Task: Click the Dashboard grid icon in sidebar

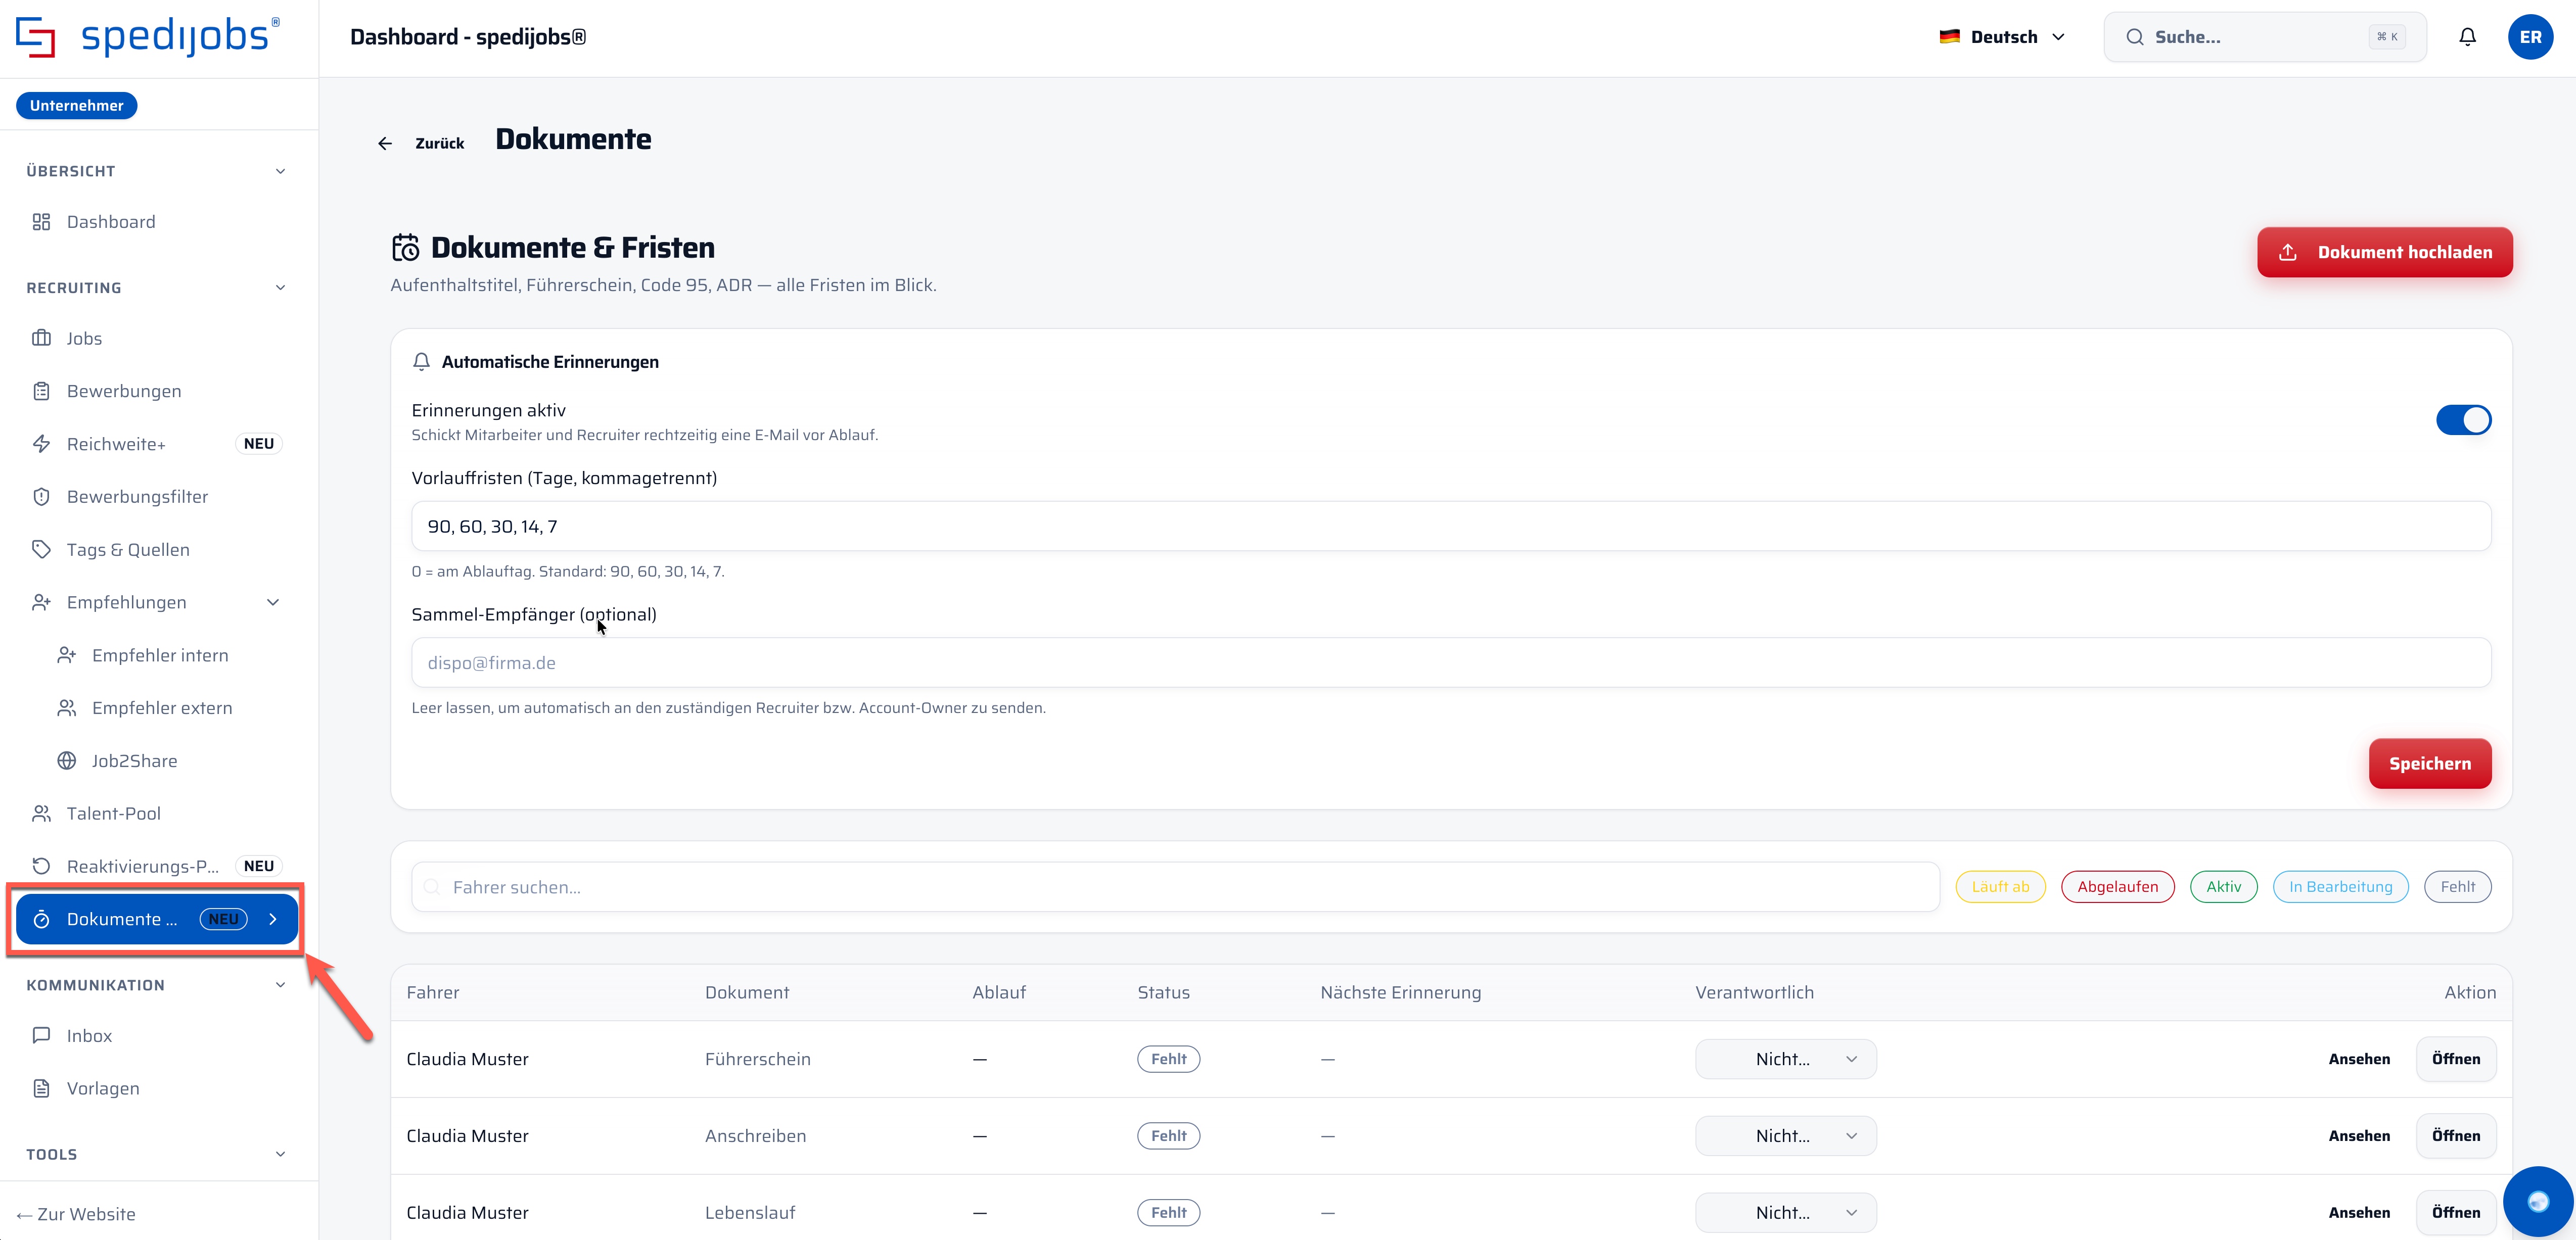Action: click(41, 222)
